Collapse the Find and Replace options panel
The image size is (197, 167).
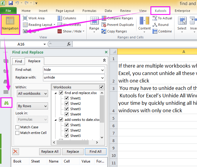point(104,60)
